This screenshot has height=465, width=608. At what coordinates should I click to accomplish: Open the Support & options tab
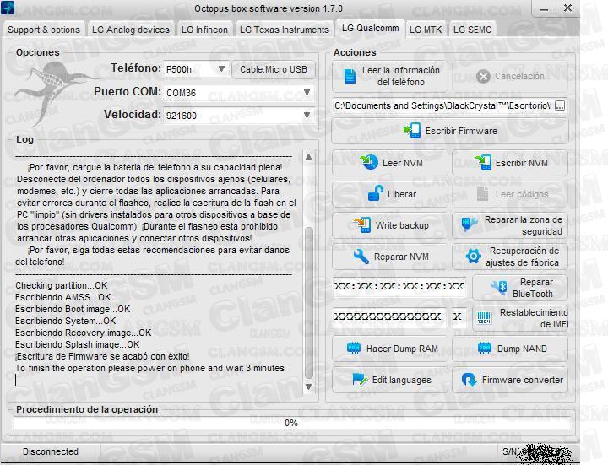click(44, 30)
